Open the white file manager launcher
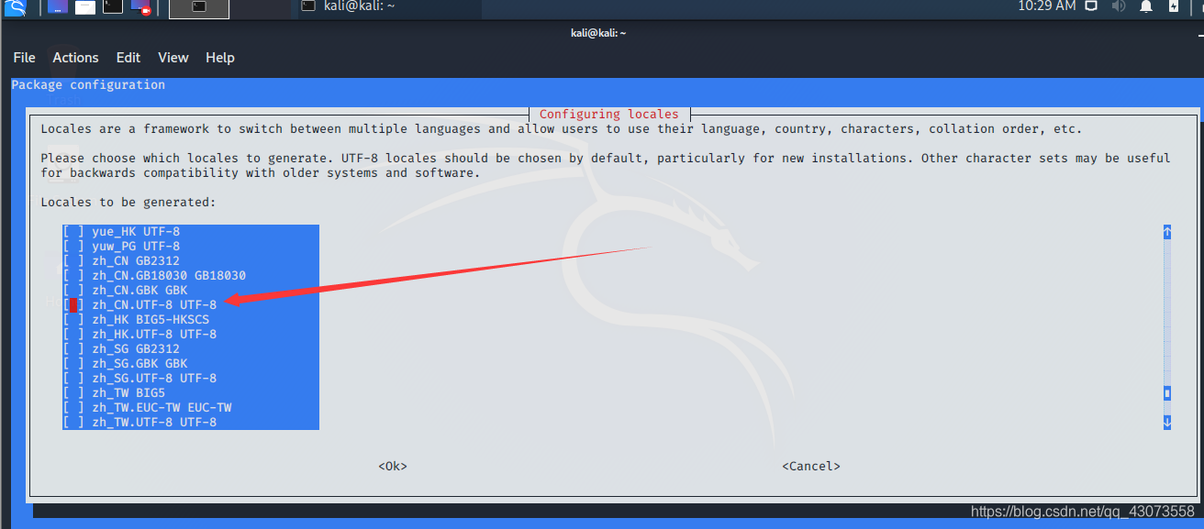 (84, 7)
